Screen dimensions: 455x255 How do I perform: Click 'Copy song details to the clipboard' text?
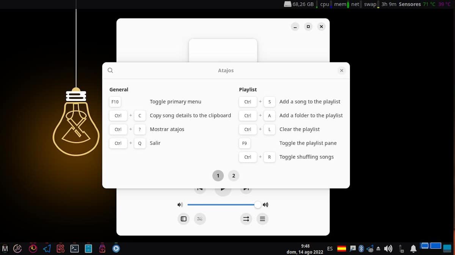click(x=190, y=115)
